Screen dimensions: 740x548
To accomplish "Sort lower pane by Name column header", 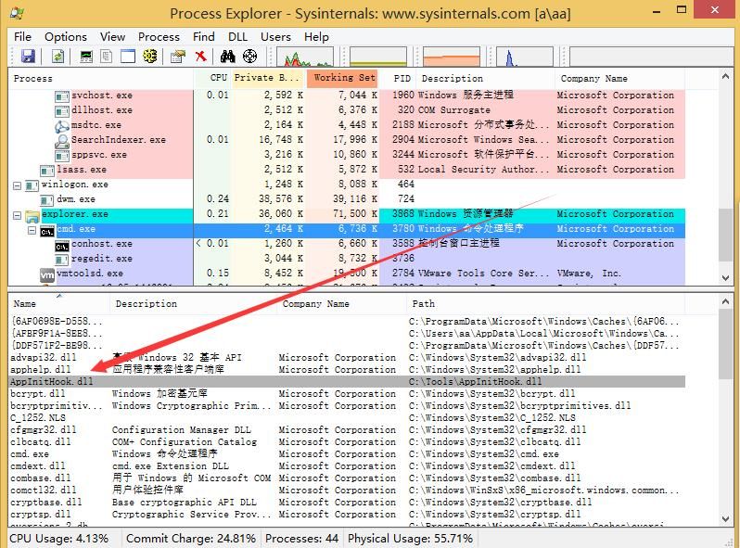I will [x=59, y=304].
